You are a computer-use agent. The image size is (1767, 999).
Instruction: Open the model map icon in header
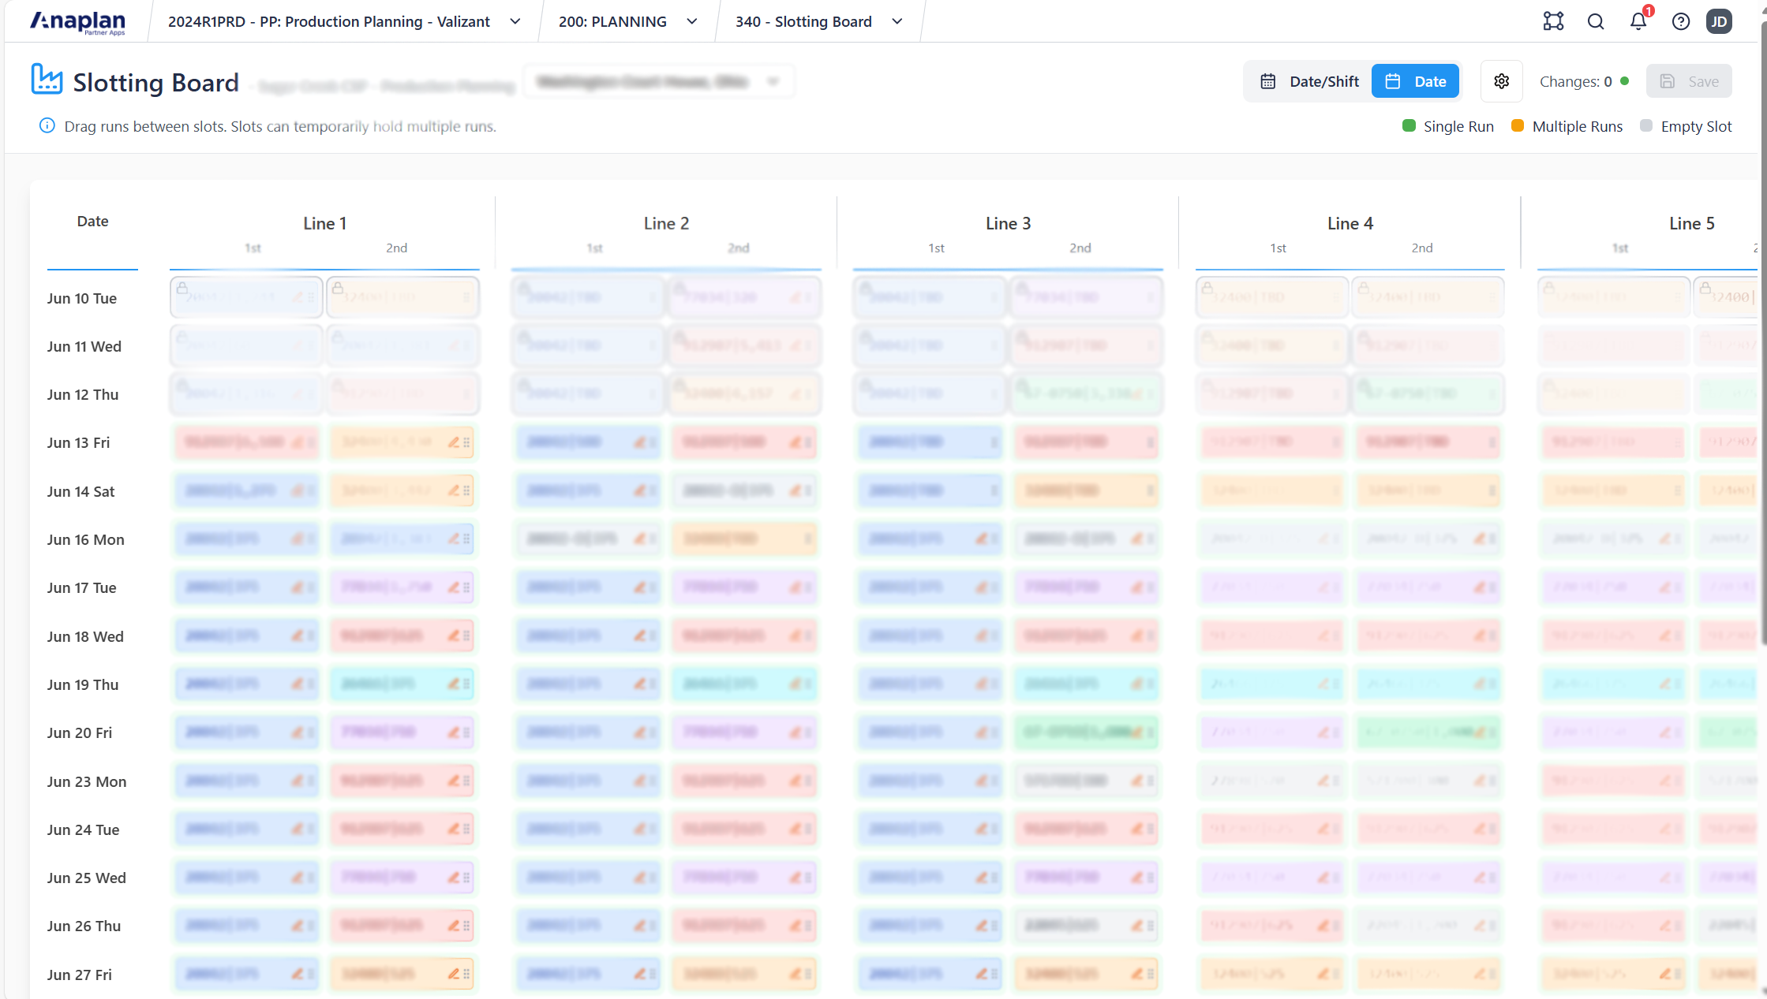pyautogui.click(x=1553, y=21)
